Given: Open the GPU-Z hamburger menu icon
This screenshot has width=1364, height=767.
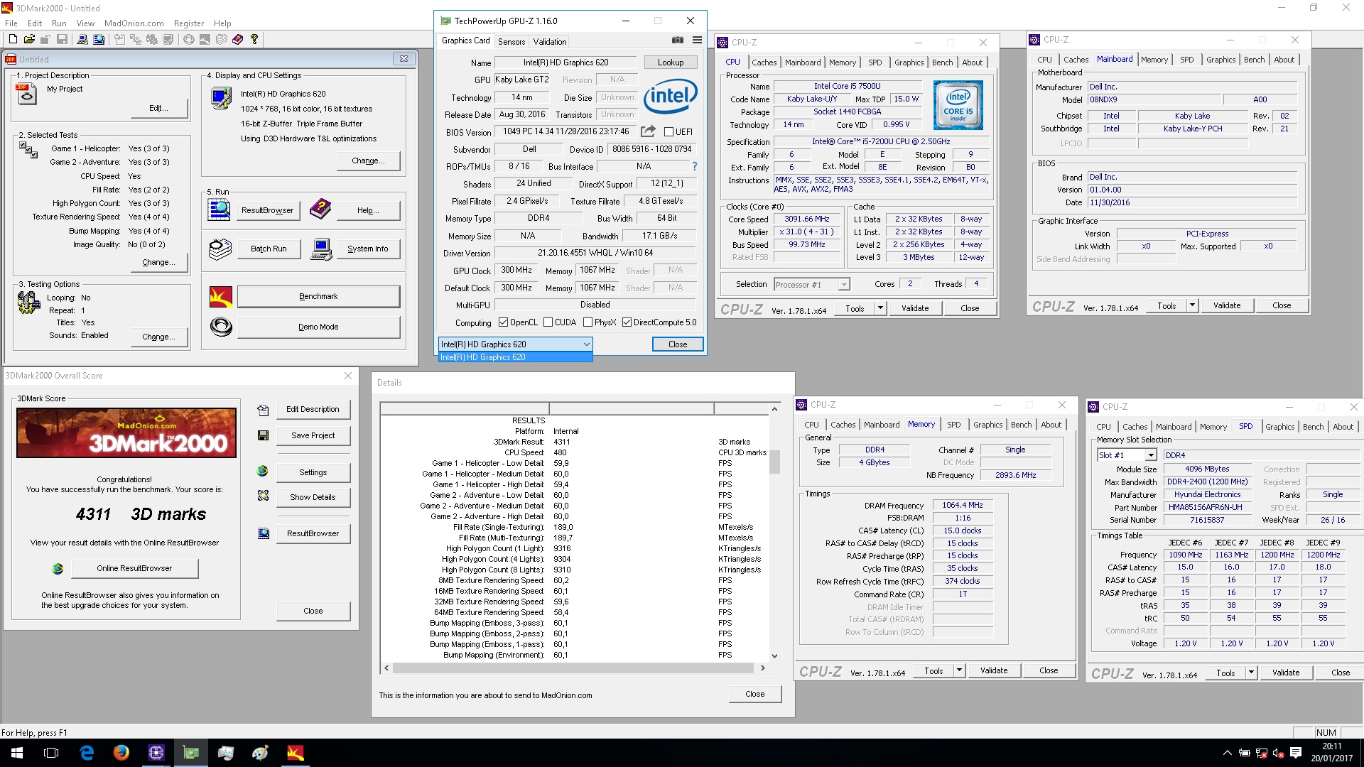Looking at the screenshot, I should click(x=698, y=40).
